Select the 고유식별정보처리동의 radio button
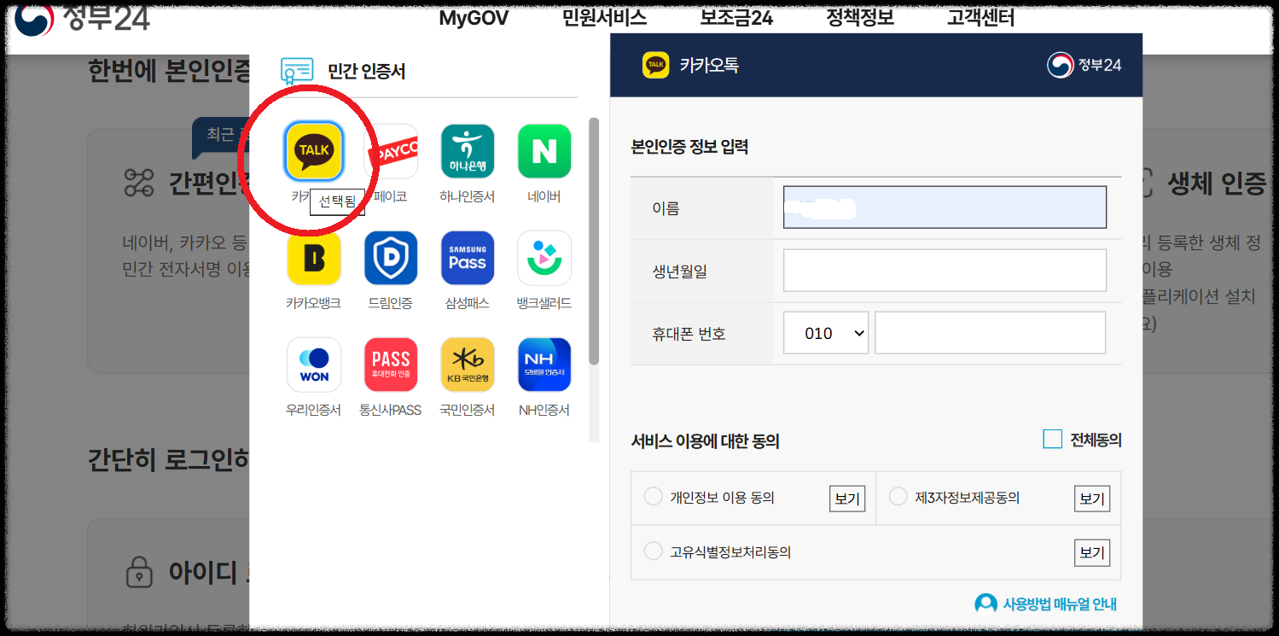The image size is (1279, 636). (x=653, y=551)
